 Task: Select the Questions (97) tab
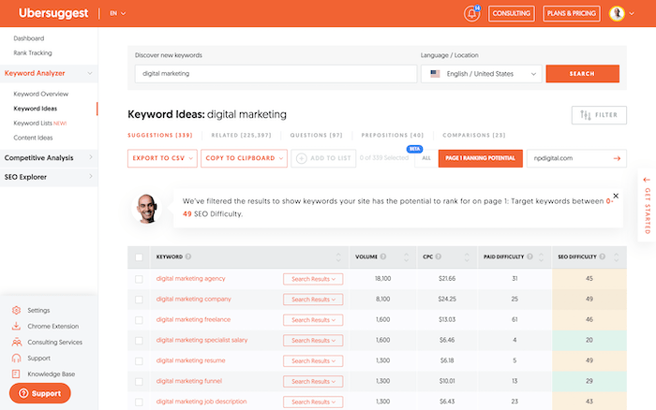point(317,136)
